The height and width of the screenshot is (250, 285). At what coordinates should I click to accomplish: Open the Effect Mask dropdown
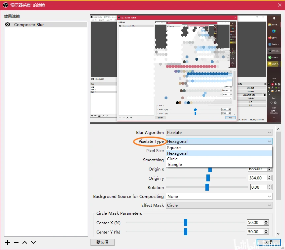pos(219,205)
